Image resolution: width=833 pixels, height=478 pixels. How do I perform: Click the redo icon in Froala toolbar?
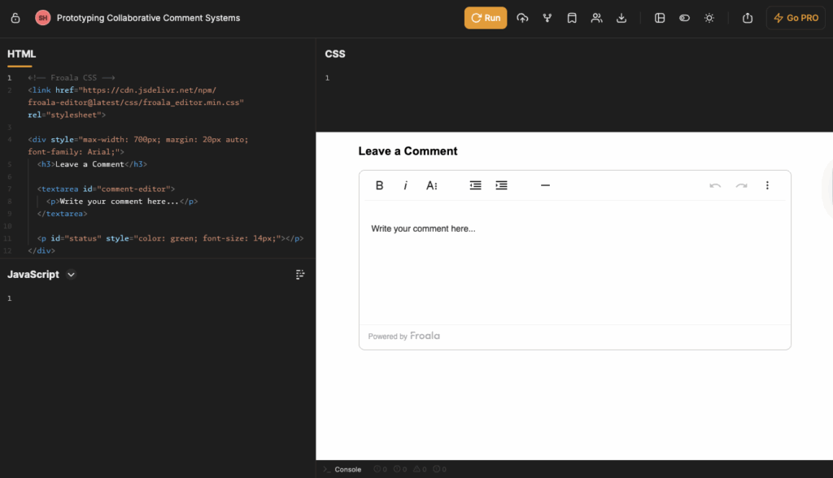[x=742, y=185]
